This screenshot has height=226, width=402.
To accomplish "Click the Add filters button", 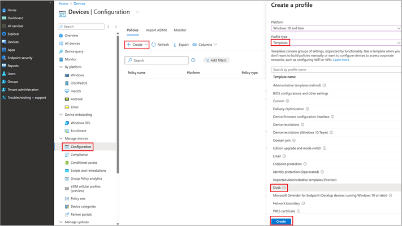I will (217, 60).
